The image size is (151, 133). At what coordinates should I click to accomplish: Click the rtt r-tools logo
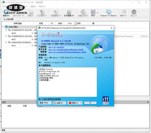point(106,100)
